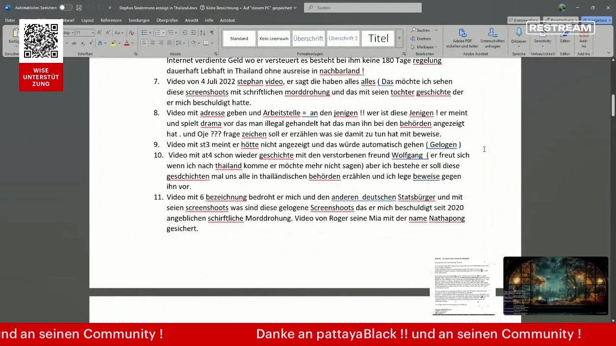Open the user account profile picture
This screenshot has width=616, height=346.
[562, 8]
